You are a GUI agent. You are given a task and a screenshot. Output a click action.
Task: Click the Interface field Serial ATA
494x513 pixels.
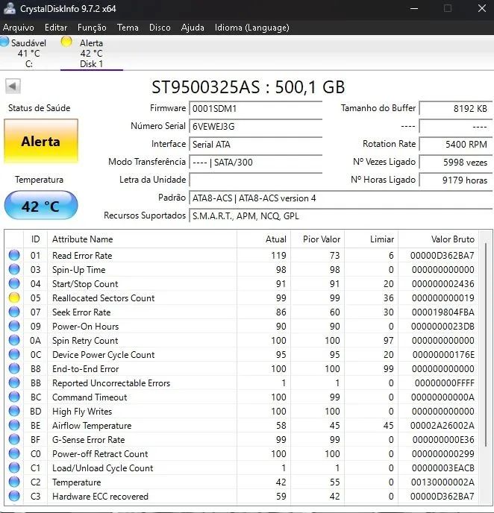coord(256,145)
